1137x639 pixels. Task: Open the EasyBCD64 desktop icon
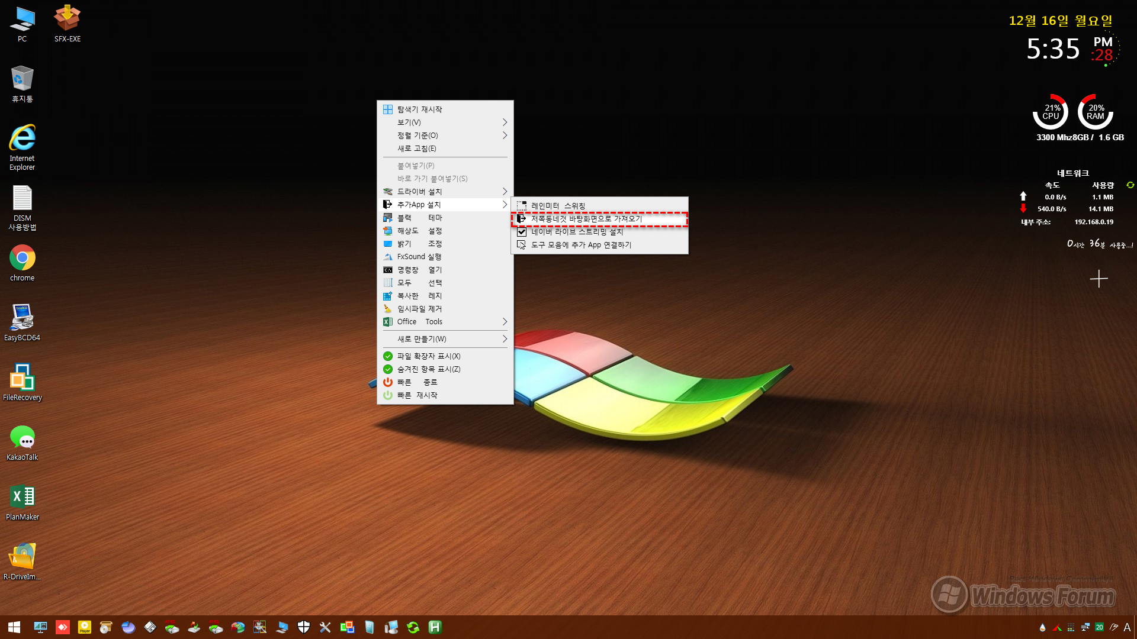pos(22,323)
